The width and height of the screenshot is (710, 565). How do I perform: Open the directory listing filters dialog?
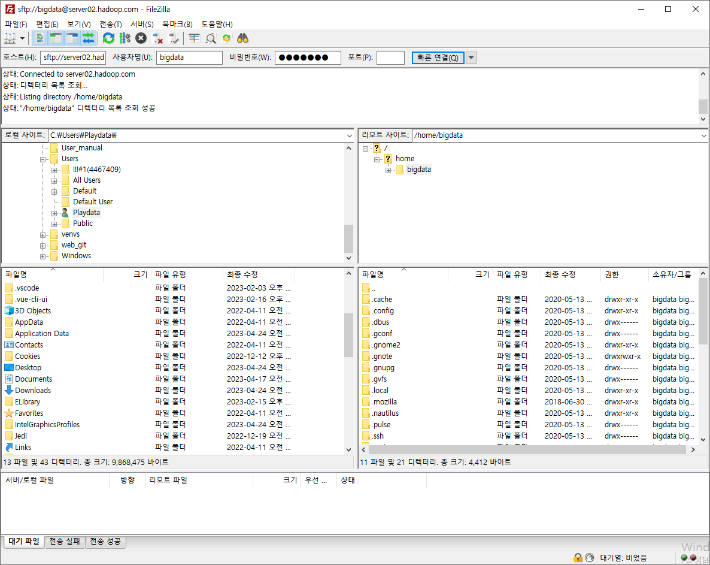tap(194, 38)
